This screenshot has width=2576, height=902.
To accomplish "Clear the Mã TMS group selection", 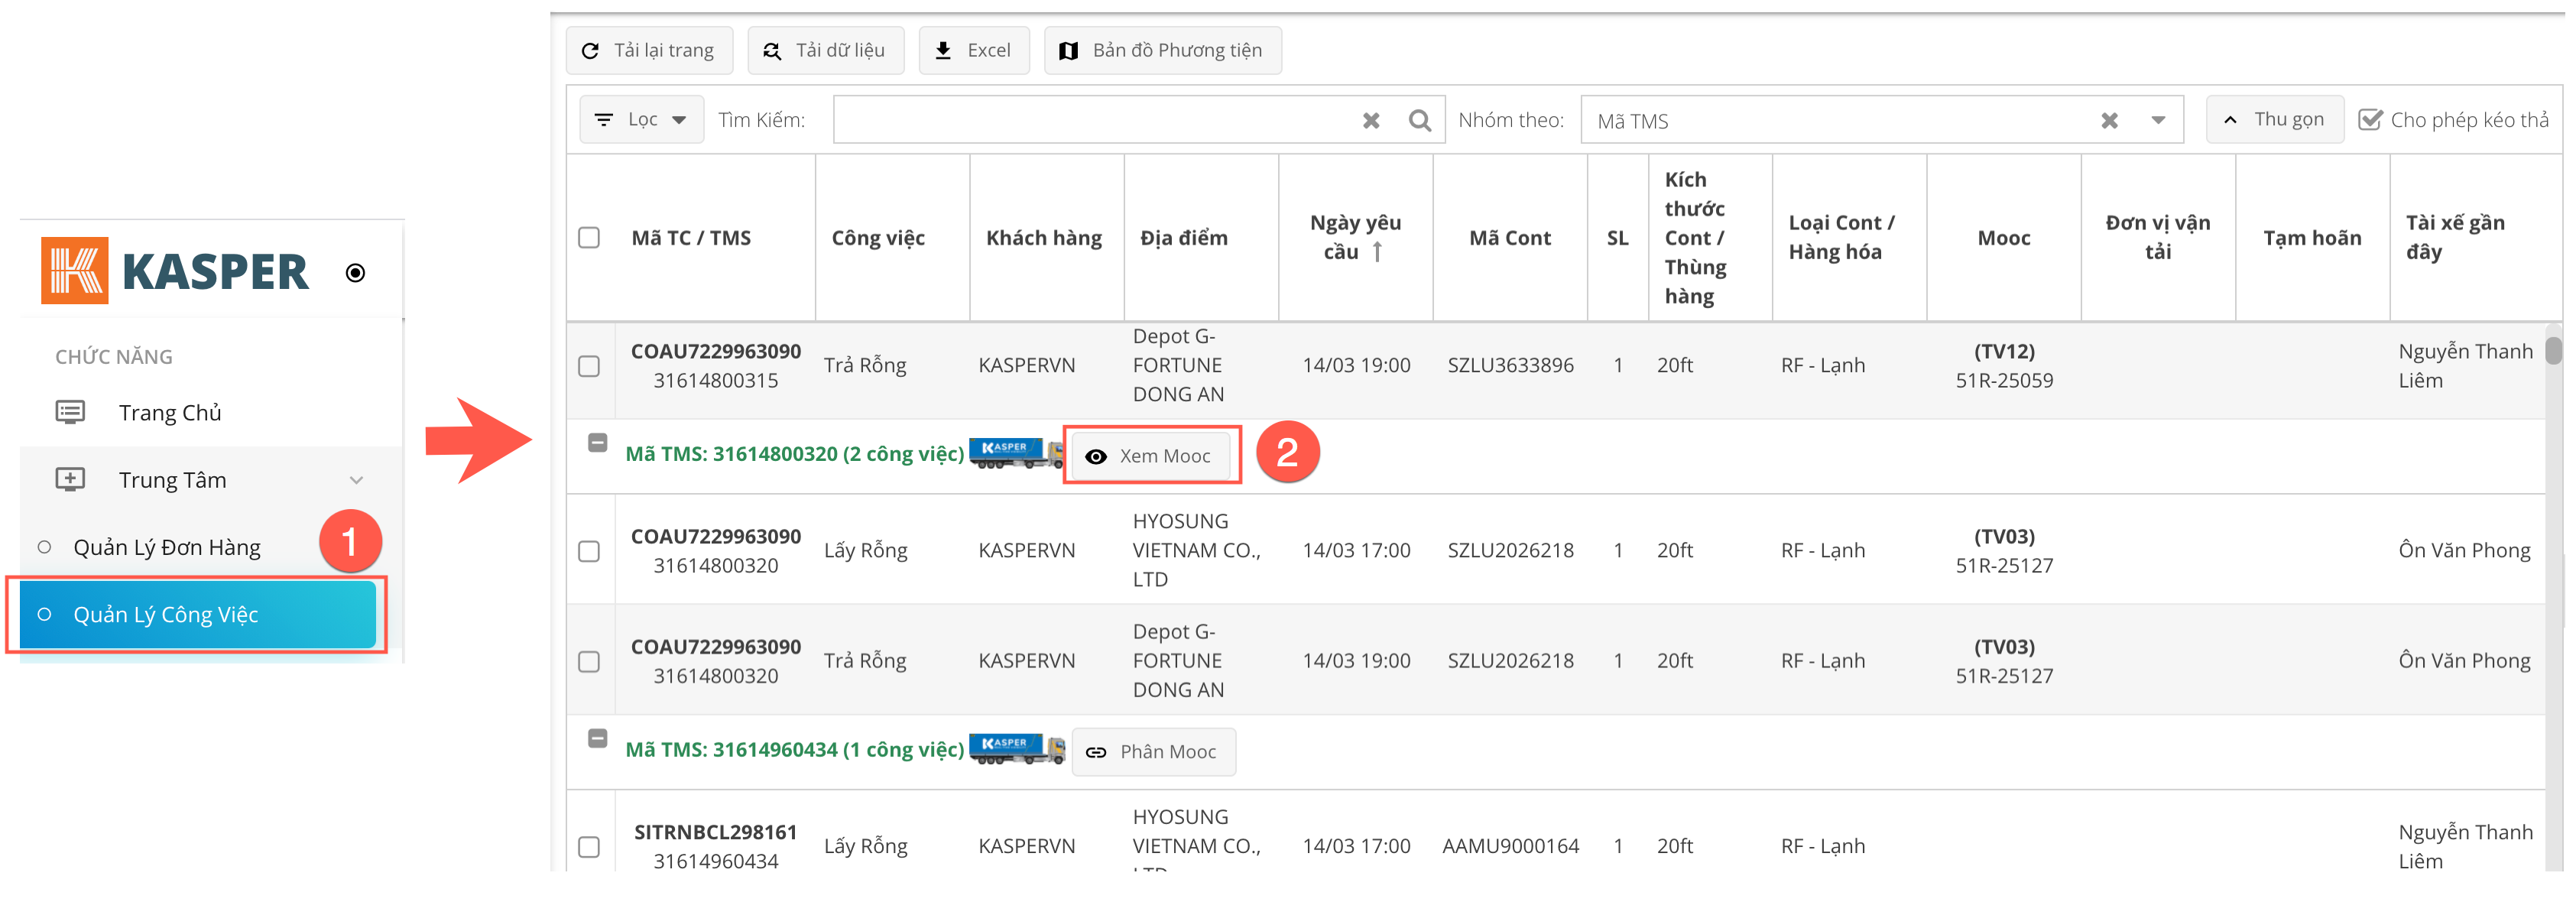I will (x=2109, y=121).
